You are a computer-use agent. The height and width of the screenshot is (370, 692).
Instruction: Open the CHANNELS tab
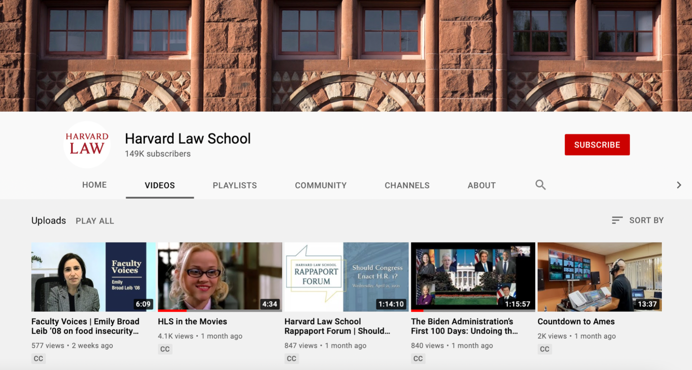tap(407, 185)
